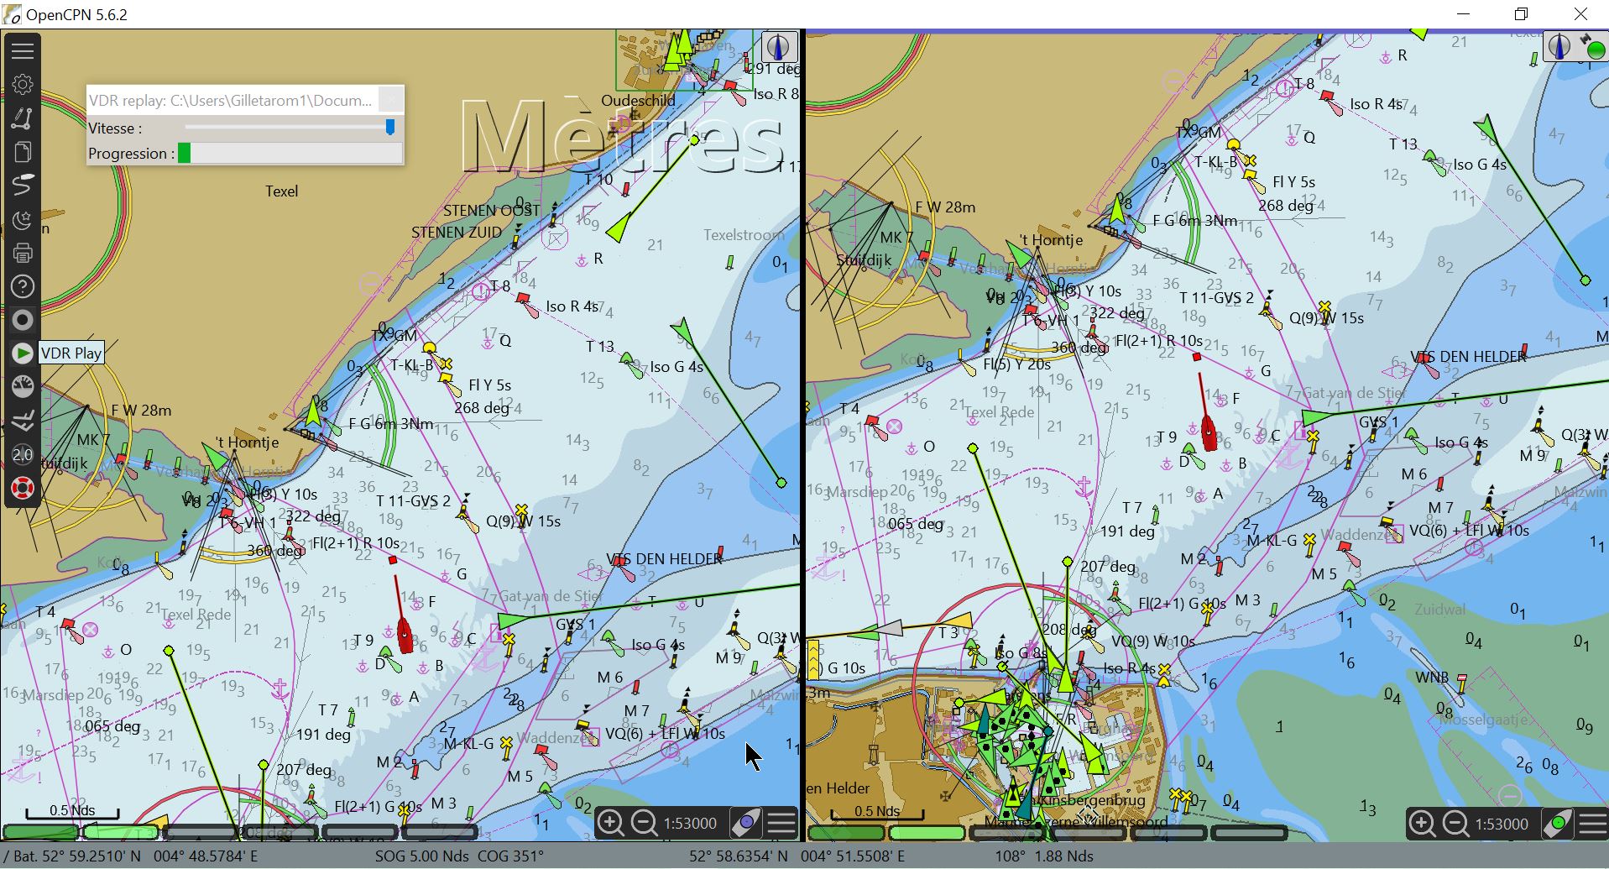Drop a Man Overboard lifebuoy marker
Viewport: 1609px width, 869px height.
coord(23,488)
